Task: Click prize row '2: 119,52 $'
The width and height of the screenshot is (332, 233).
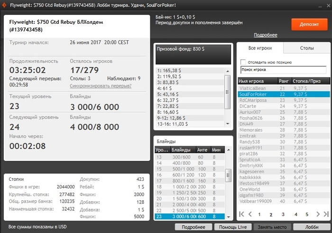Action: [190, 76]
